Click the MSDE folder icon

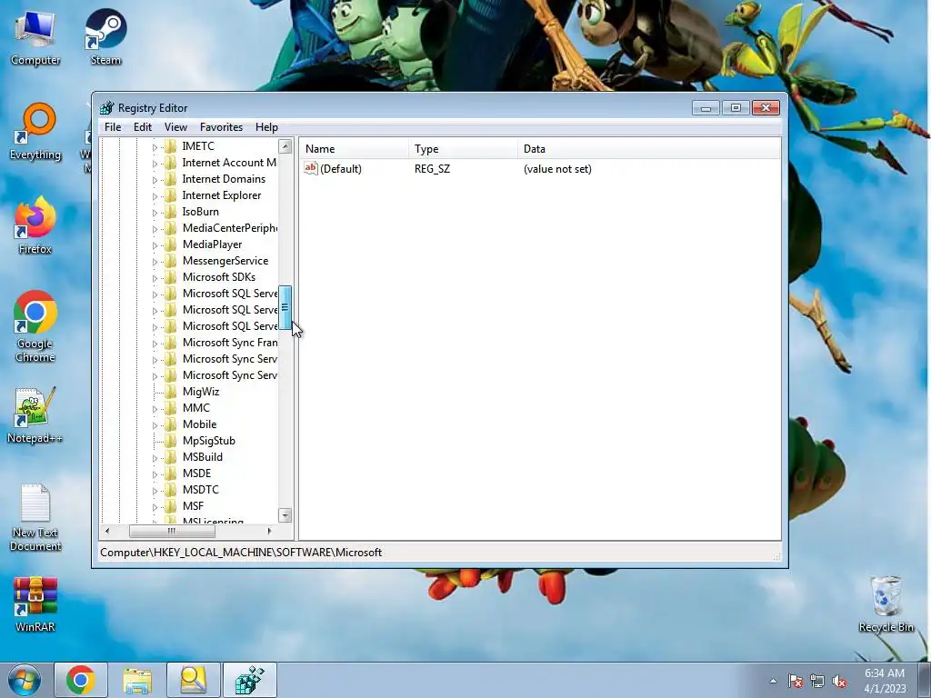click(x=170, y=474)
